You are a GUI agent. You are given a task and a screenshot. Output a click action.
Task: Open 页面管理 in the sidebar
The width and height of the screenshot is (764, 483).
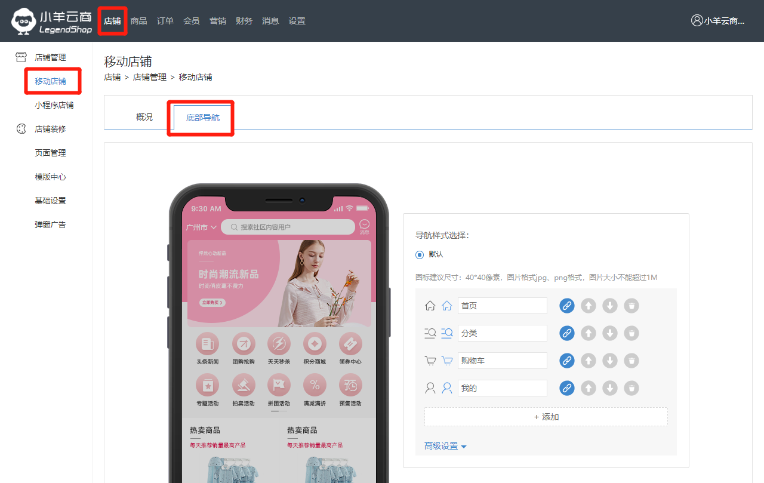[x=50, y=153]
